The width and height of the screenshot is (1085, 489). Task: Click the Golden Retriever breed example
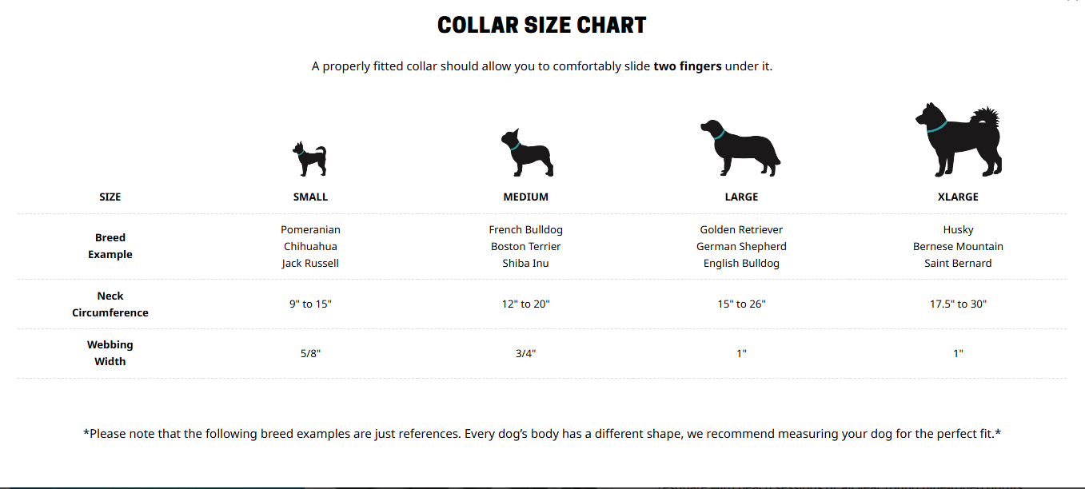(x=741, y=230)
